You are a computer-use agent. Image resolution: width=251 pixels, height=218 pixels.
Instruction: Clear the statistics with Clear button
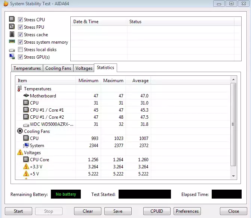(x=88, y=211)
